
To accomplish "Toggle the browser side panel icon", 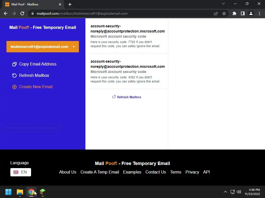I will tap(243, 13).
